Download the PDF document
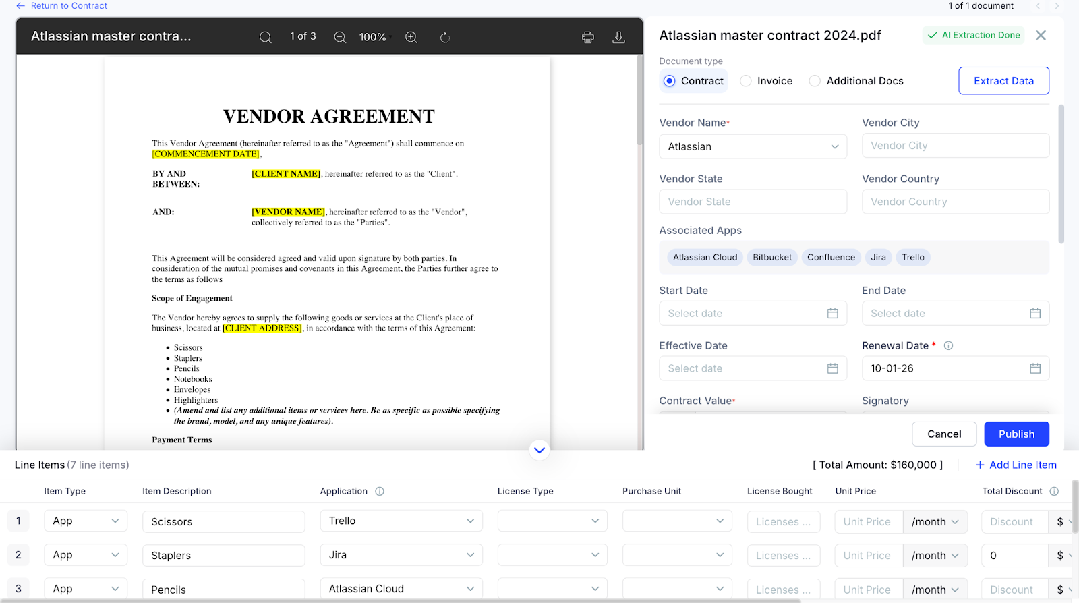Viewport: 1079px width, 603px height. click(618, 37)
